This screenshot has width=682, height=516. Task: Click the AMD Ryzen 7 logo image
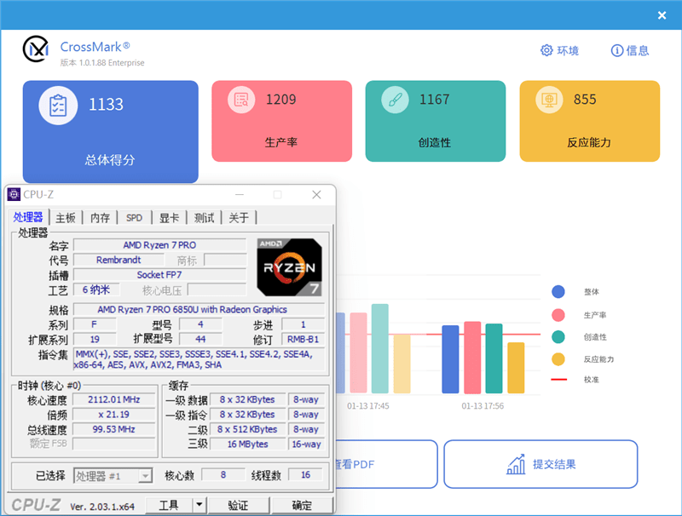[290, 267]
